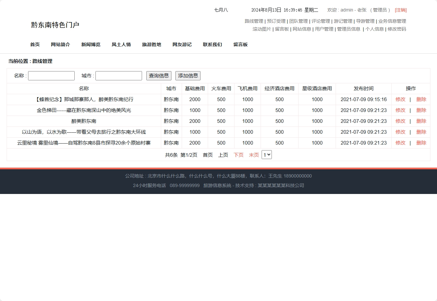Click 修改 for 醉美黔东南 route
This screenshot has height=301, width=437.
tap(400, 121)
